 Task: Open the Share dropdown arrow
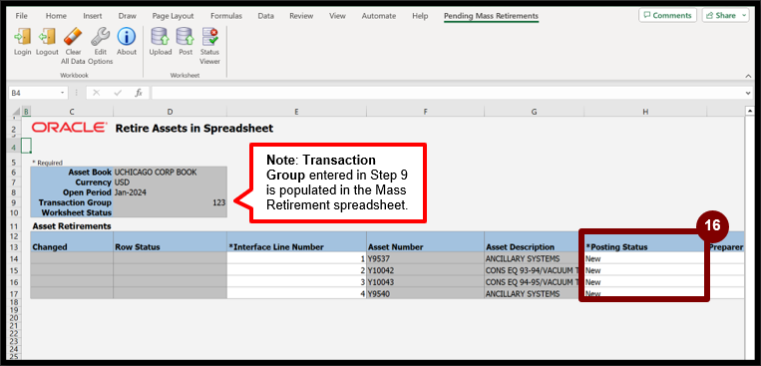744,16
